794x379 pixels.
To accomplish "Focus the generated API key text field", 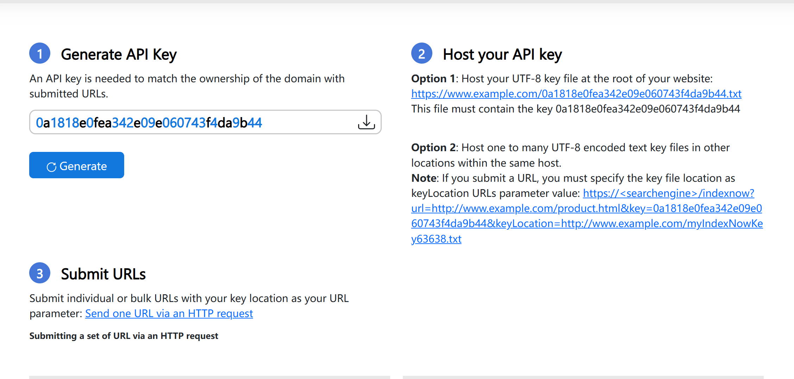I will pyautogui.click(x=190, y=123).
